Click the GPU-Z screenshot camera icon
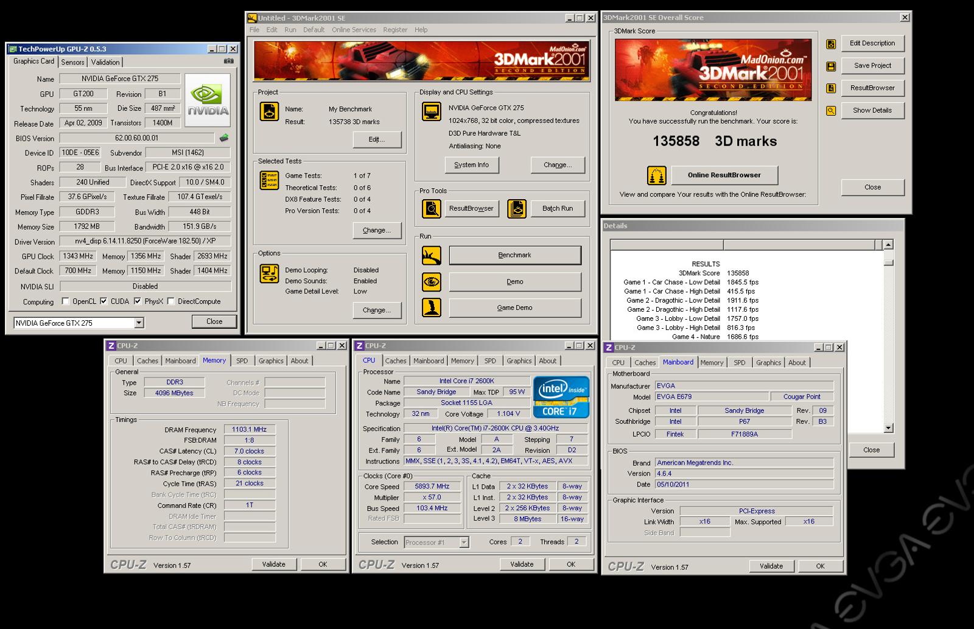The image size is (974, 629). point(228,61)
